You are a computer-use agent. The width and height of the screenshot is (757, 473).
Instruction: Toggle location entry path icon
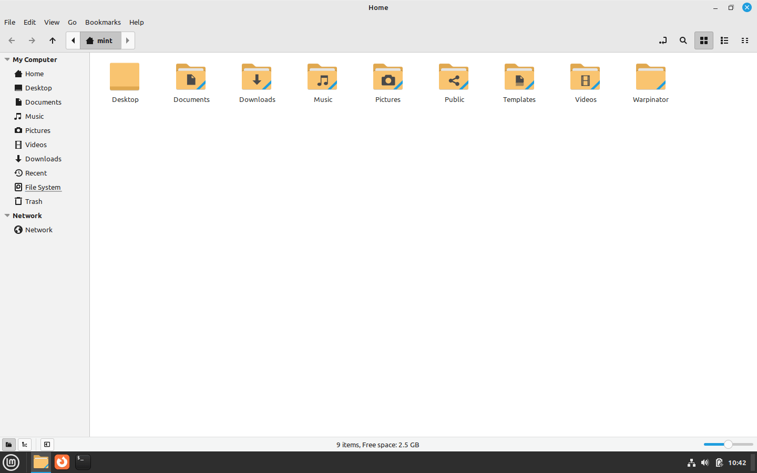point(663,40)
